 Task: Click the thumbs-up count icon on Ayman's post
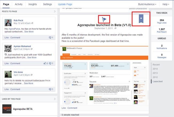45,63
